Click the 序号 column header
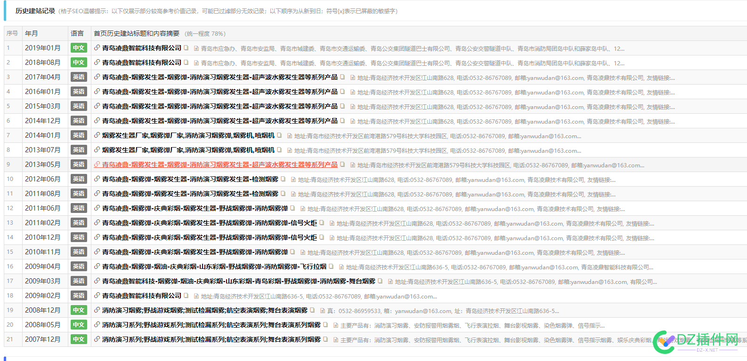747x361 pixels. [12, 33]
